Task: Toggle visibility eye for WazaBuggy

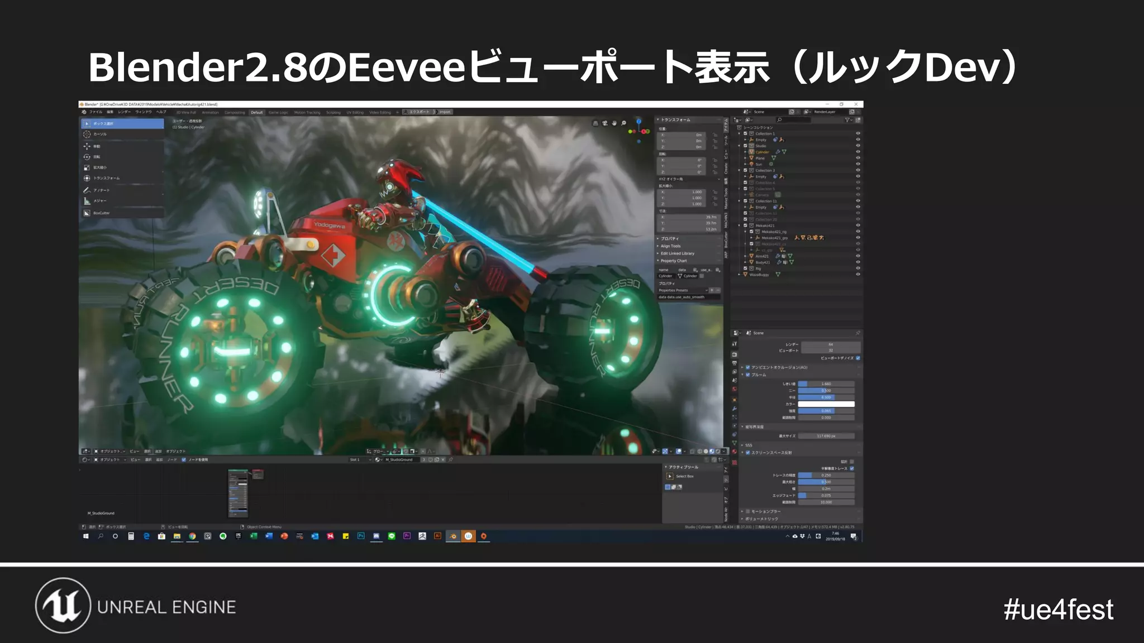Action: 857,275
